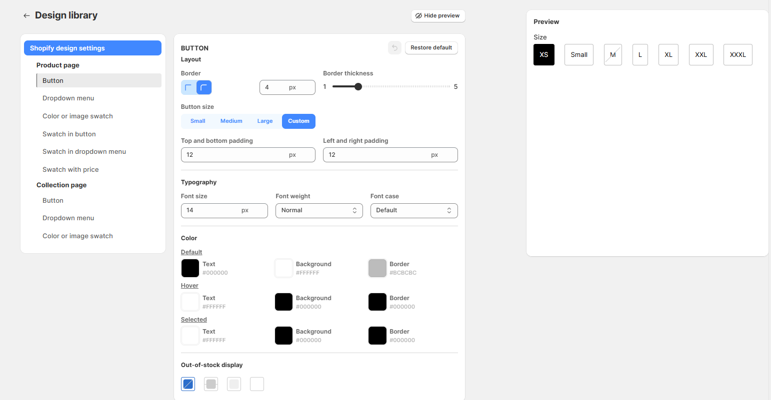The height and width of the screenshot is (400, 771).
Task: Select the Large button size option
Action: pos(265,121)
